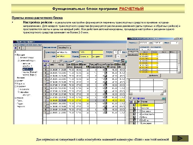Click right arrow of horizontal scrollbar above по городам
Image resolution: width=193 pixels, height=145 pixels.
pyautogui.click(x=162, y=93)
